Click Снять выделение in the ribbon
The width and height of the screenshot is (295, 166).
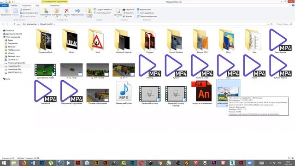(x=146, y=13)
